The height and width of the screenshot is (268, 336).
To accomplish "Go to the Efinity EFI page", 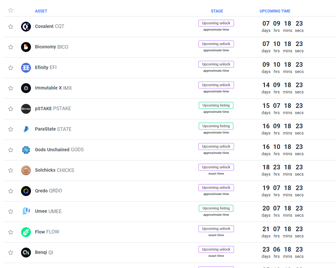I will coord(46,67).
